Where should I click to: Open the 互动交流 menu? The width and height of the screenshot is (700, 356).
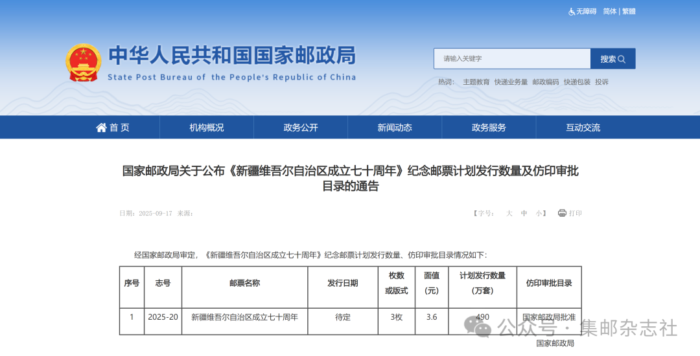coord(583,128)
